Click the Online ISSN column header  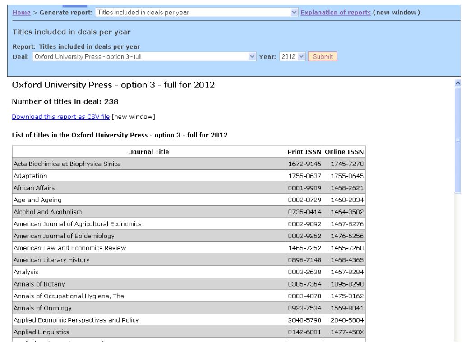click(344, 152)
